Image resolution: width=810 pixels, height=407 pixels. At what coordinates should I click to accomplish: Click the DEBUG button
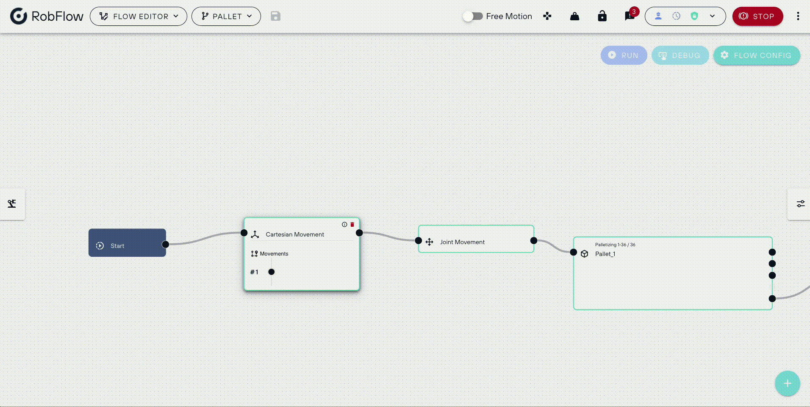[680, 55]
